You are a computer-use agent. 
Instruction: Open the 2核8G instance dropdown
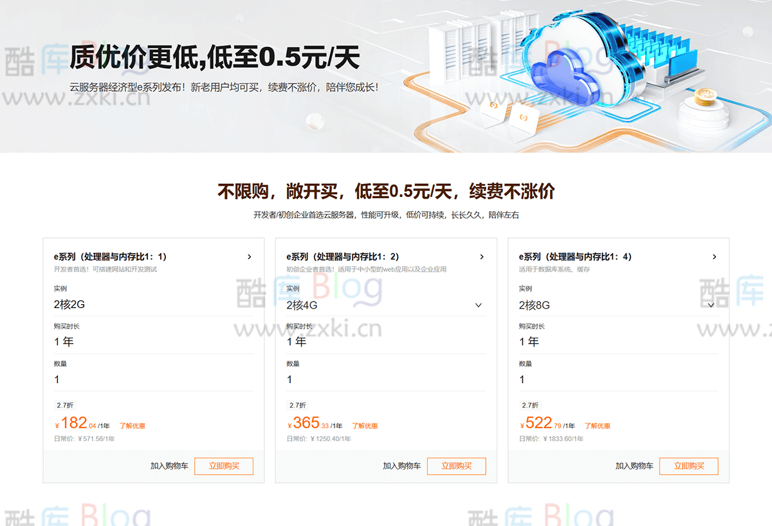[711, 305]
